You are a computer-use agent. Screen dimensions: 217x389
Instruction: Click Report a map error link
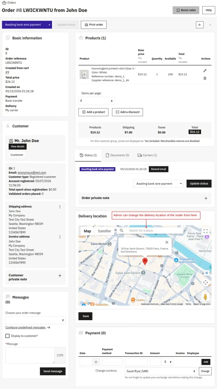pyautogui.click(x=202, y=304)
